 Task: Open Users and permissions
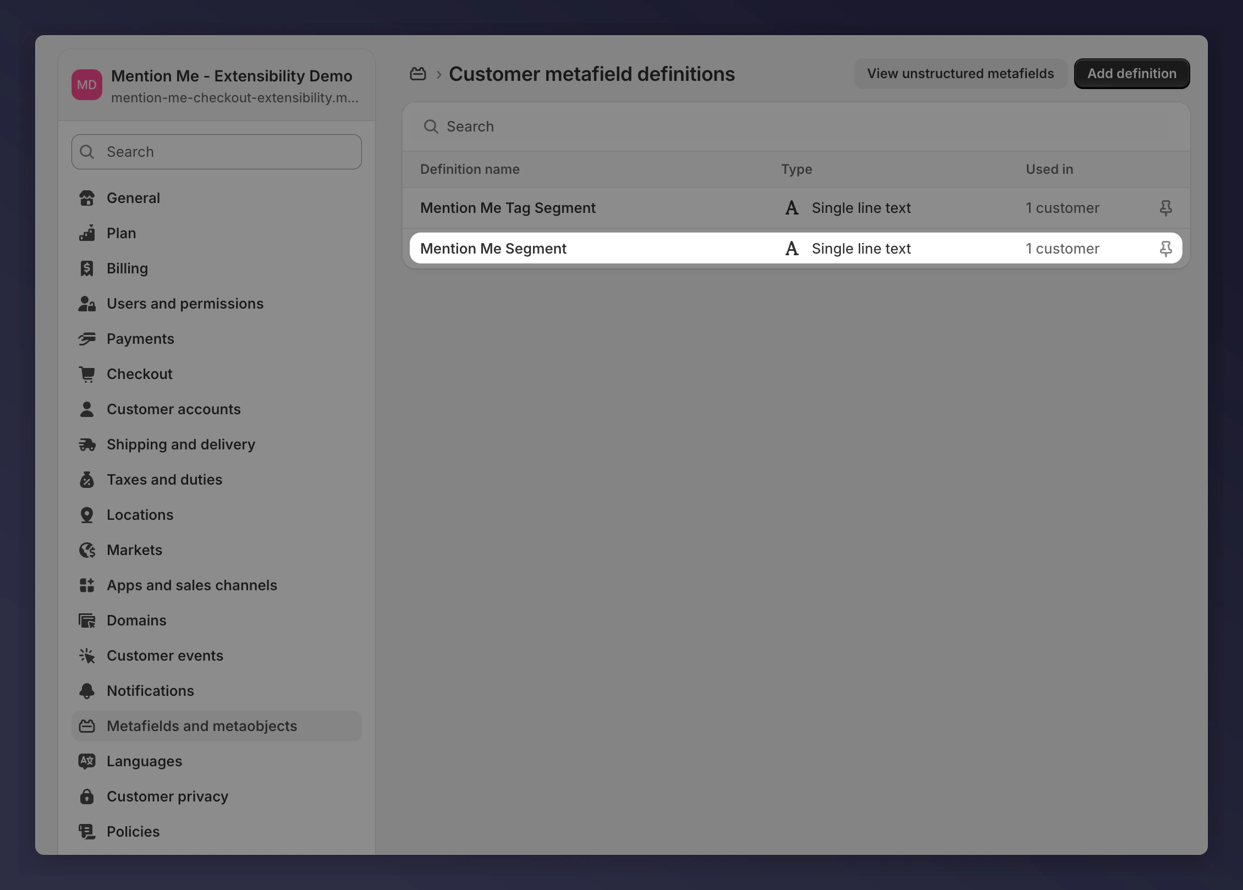pos(217,304)
